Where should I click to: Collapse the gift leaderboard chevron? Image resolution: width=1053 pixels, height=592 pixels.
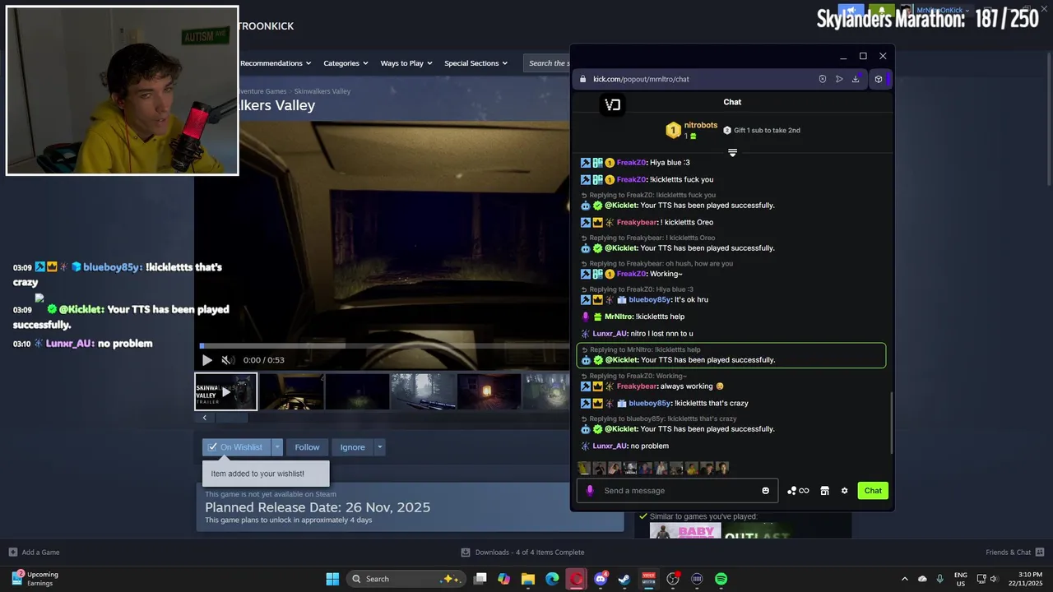click(732, 152)
